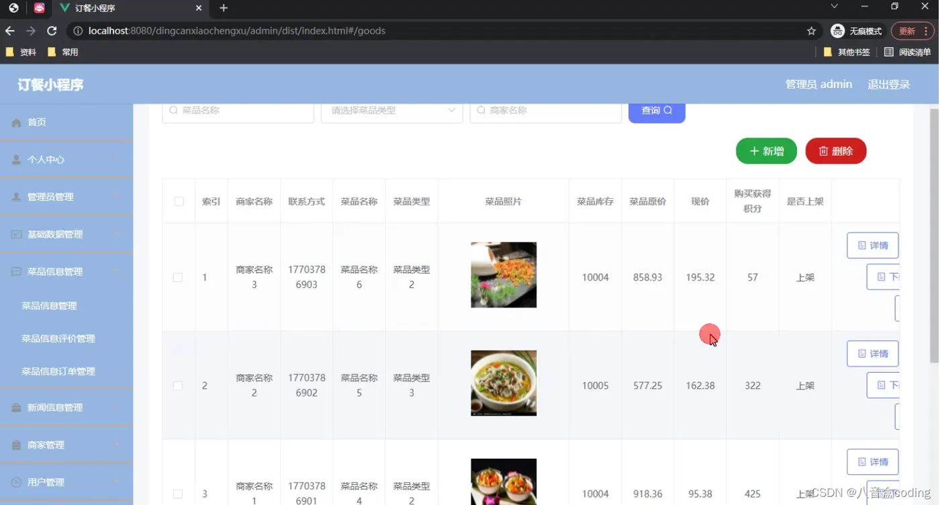Open 详情 for row 3
The height and width of the screenshot is (505, 940).
click(x=873, y=461)
